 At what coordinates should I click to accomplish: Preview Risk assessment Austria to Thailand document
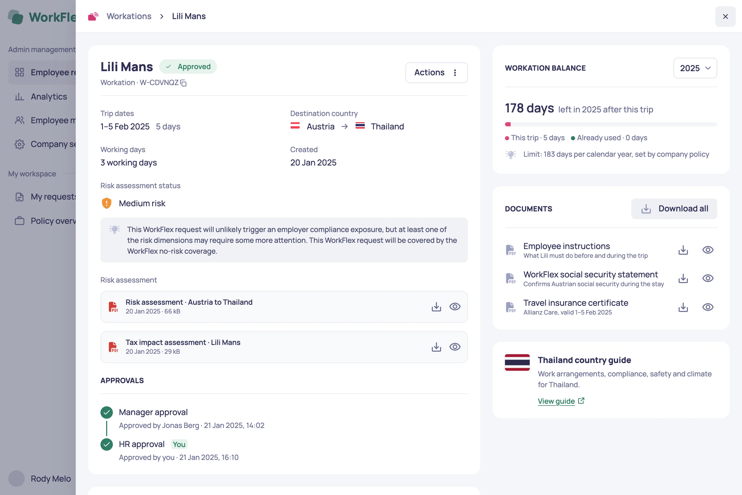[x=455, y=307]
